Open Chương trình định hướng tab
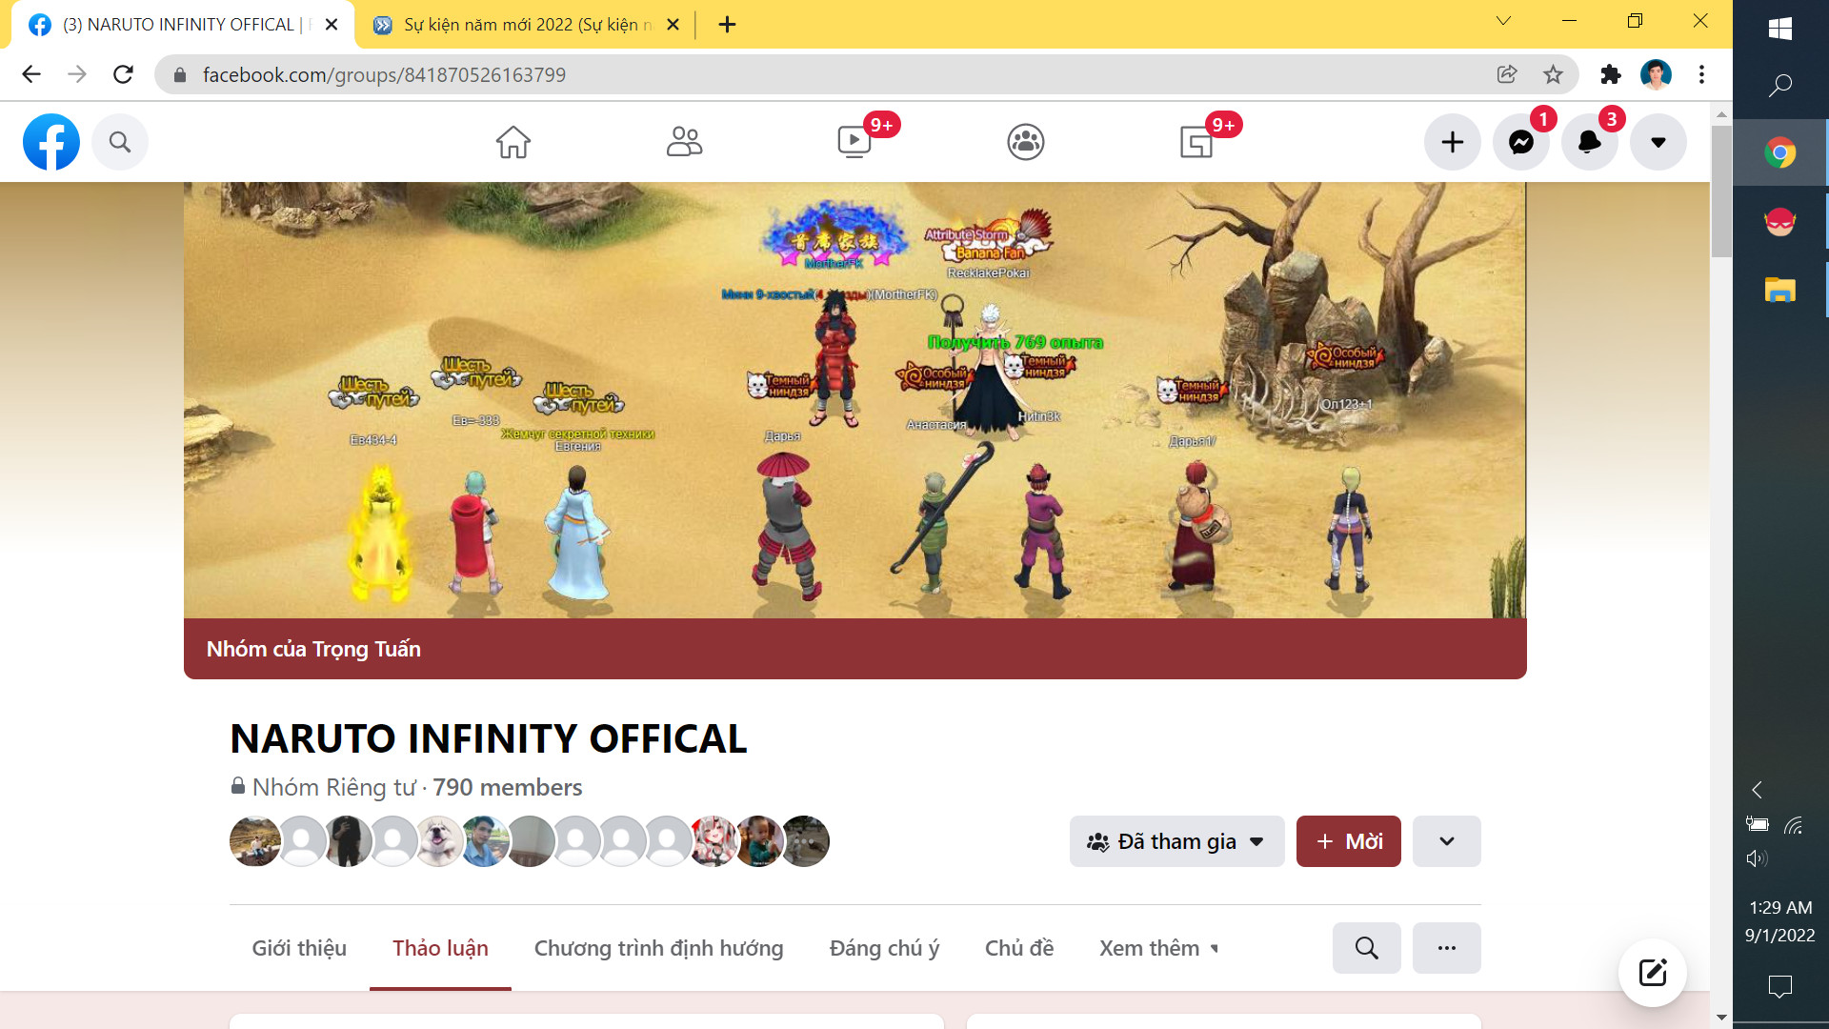This screenshot has height=1029, width=1829. pos(658,948)
